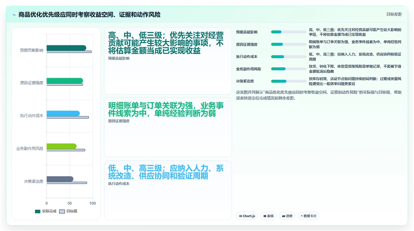Click the 决策紧迫度 axis label in chart
The width and height of the screenshot is (414, 231).
[34, 181]
